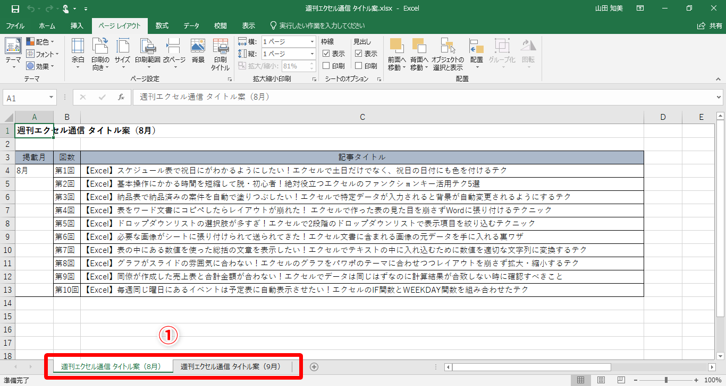This screenshot has height=386, width=726.
Task: Click the 実行したい作業を入力してください search box
Action: pos(317,25)
